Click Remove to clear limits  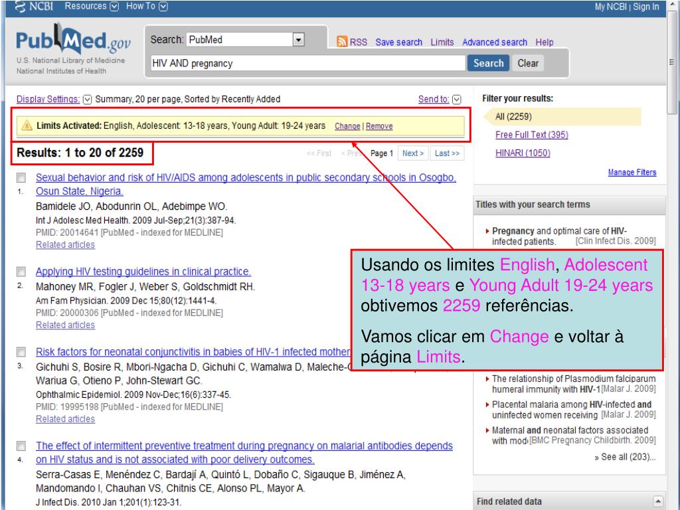(x=379, y=126)
